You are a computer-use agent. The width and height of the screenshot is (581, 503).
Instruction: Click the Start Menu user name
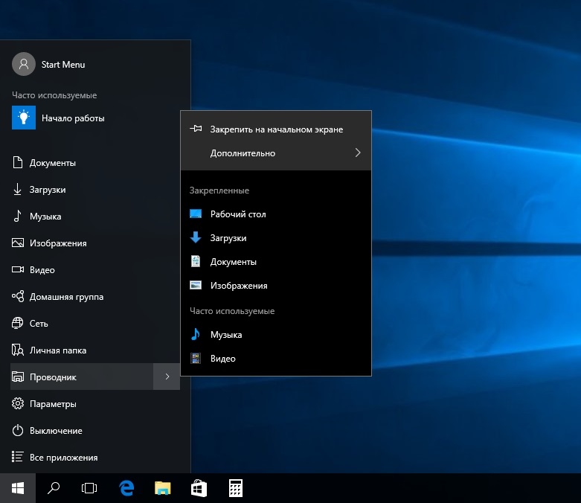click(x=63, y=64)
